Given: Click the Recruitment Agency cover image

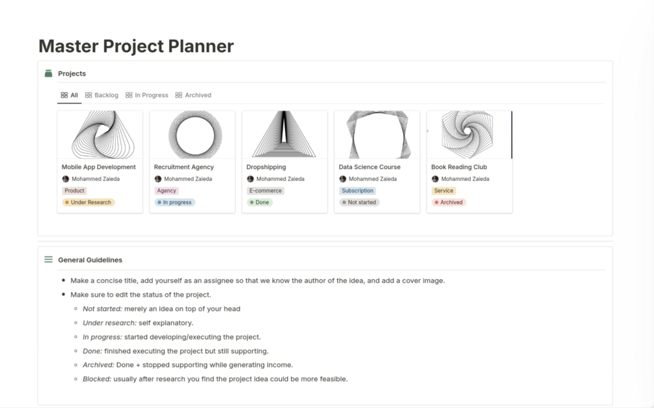Looking at the screenshot, I should (192, 133).
